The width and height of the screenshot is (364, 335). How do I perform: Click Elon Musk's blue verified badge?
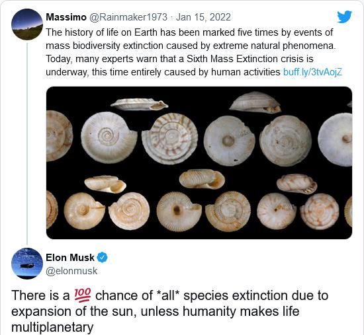click(x=102, y=258)
